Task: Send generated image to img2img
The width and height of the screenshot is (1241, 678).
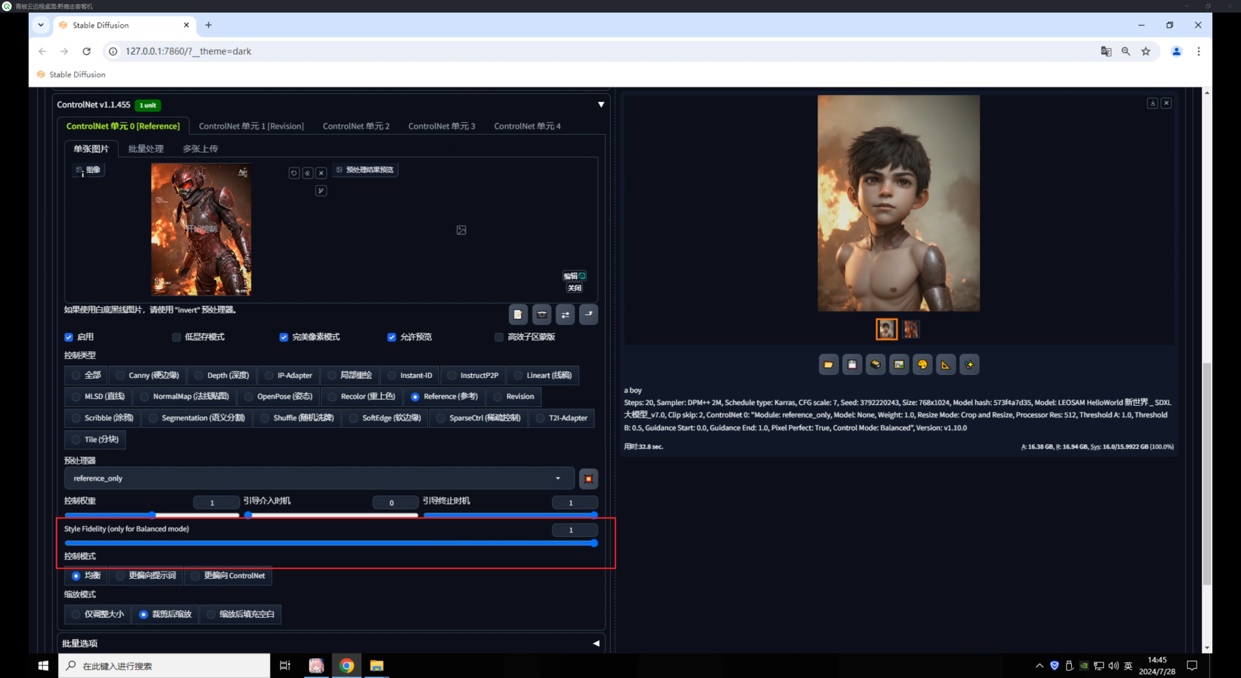Action: point(899,365)
